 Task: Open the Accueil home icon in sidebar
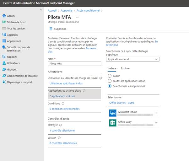(x=4, y=16)
